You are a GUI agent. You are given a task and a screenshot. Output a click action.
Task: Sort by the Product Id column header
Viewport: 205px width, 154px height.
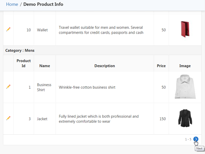(24, 63)
